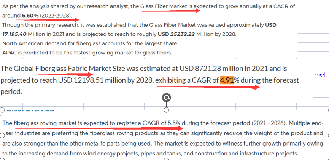Click the bold 6.60% CAGR figure
This screenshot has width=329, height=160.
pos(30,16)
